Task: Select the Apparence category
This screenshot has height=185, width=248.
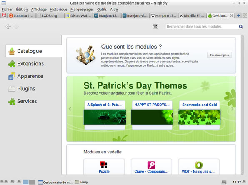Action: tap(33, 76)
